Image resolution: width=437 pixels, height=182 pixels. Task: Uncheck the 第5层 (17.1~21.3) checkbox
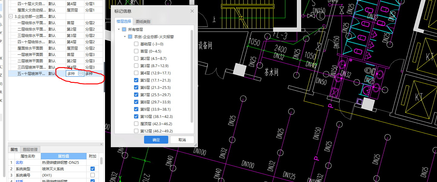[136, 80]
